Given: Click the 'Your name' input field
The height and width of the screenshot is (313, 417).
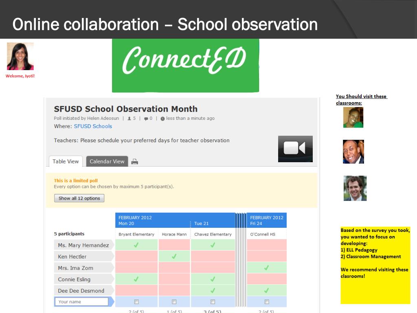Looking at the screenshot, I should [x=81, y=302].
